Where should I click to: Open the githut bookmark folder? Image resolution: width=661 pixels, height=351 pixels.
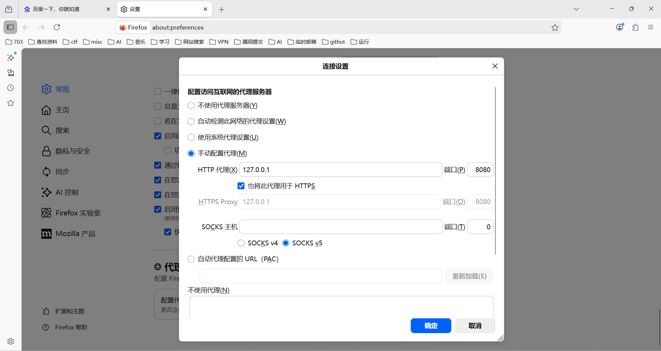tap(334, 42)
